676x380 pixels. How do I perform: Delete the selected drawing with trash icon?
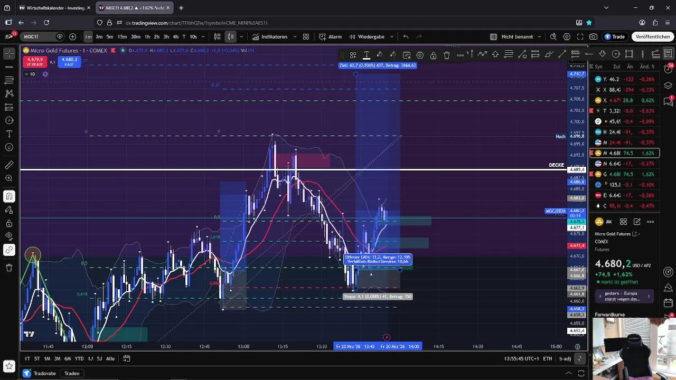[447, 55]
